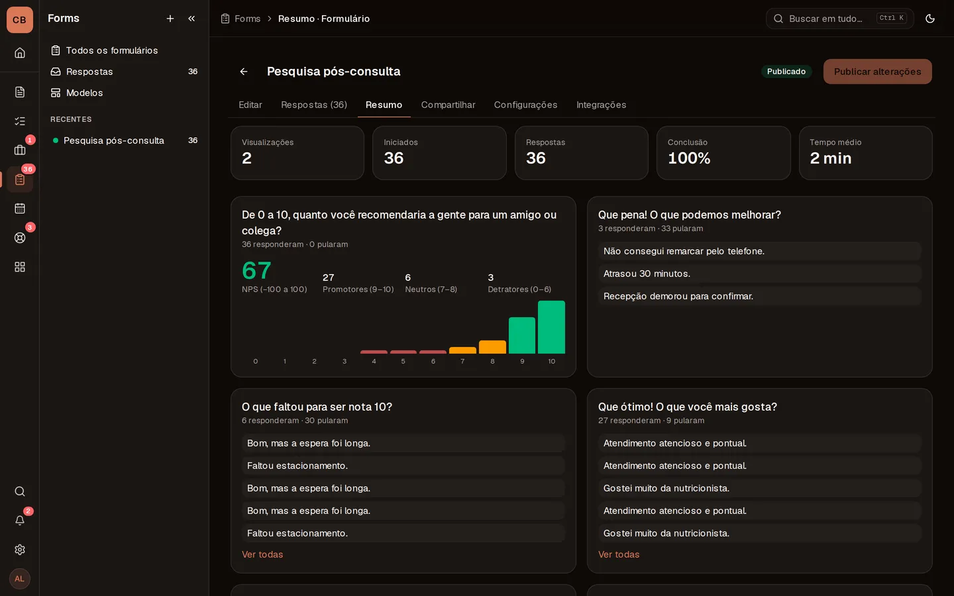Open the notifications bell icon
This screenshot has height=596, width=954.
(x=20, y=521)
